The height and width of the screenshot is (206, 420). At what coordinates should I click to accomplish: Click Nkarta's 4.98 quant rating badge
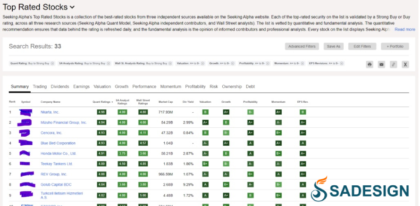tap(101, 112)
